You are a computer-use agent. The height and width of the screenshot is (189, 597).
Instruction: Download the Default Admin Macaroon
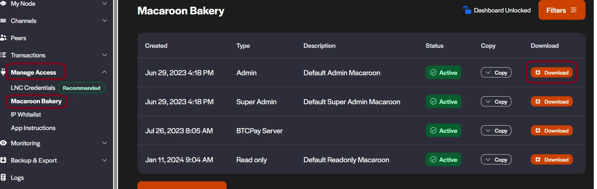click(x=552, y=72)
